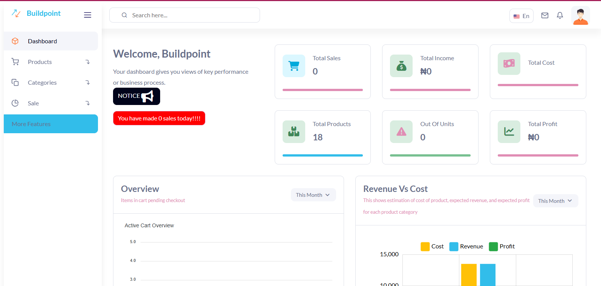Screen dimensions: 601x286
Task: Click the notification bell icon
Action: coord(560,15)
